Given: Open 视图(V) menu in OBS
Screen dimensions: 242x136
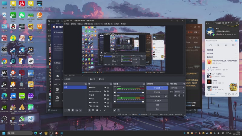Looking at the screenshot, I should click(x=80, y=24).
